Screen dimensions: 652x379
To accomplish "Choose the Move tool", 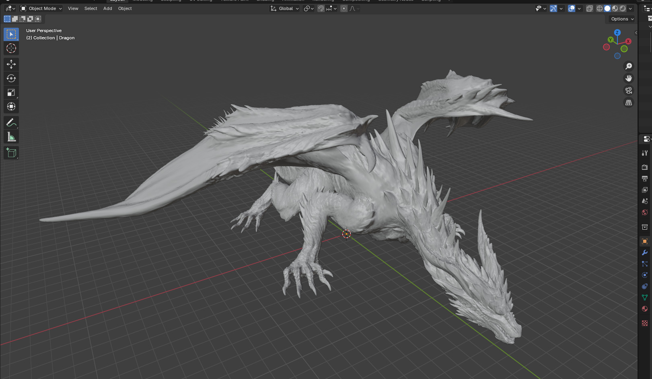I will pyautogui.click(x=11, y=64).
